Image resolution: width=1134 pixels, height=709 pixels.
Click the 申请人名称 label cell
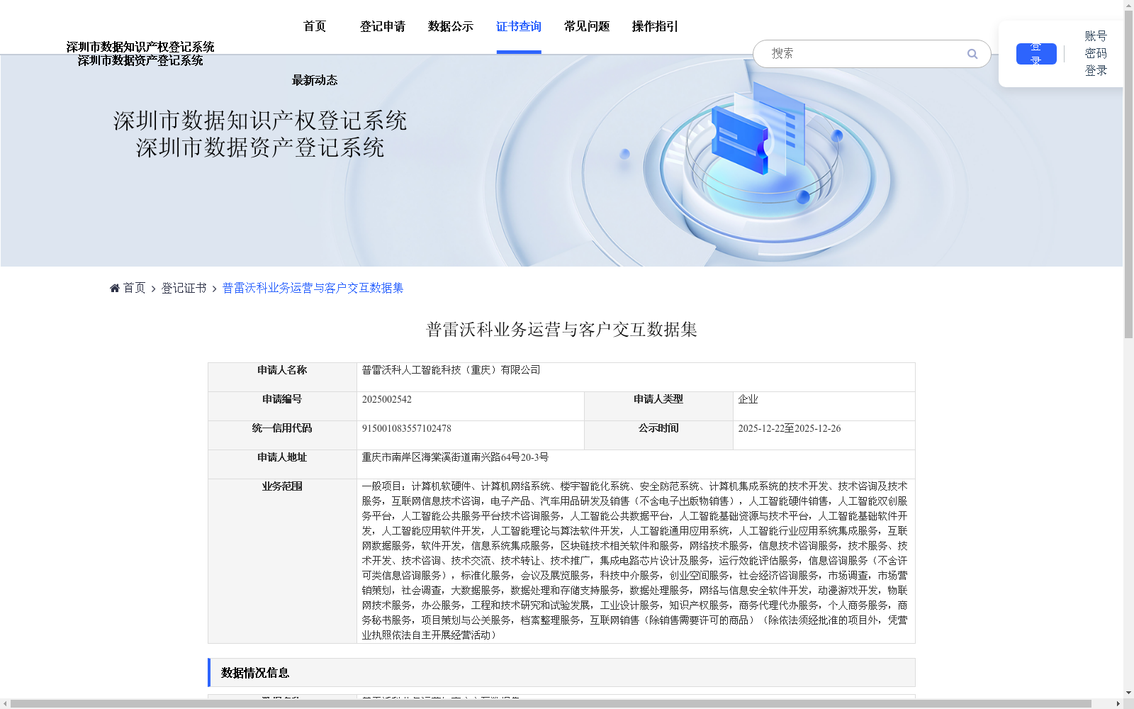coord(282,377)
